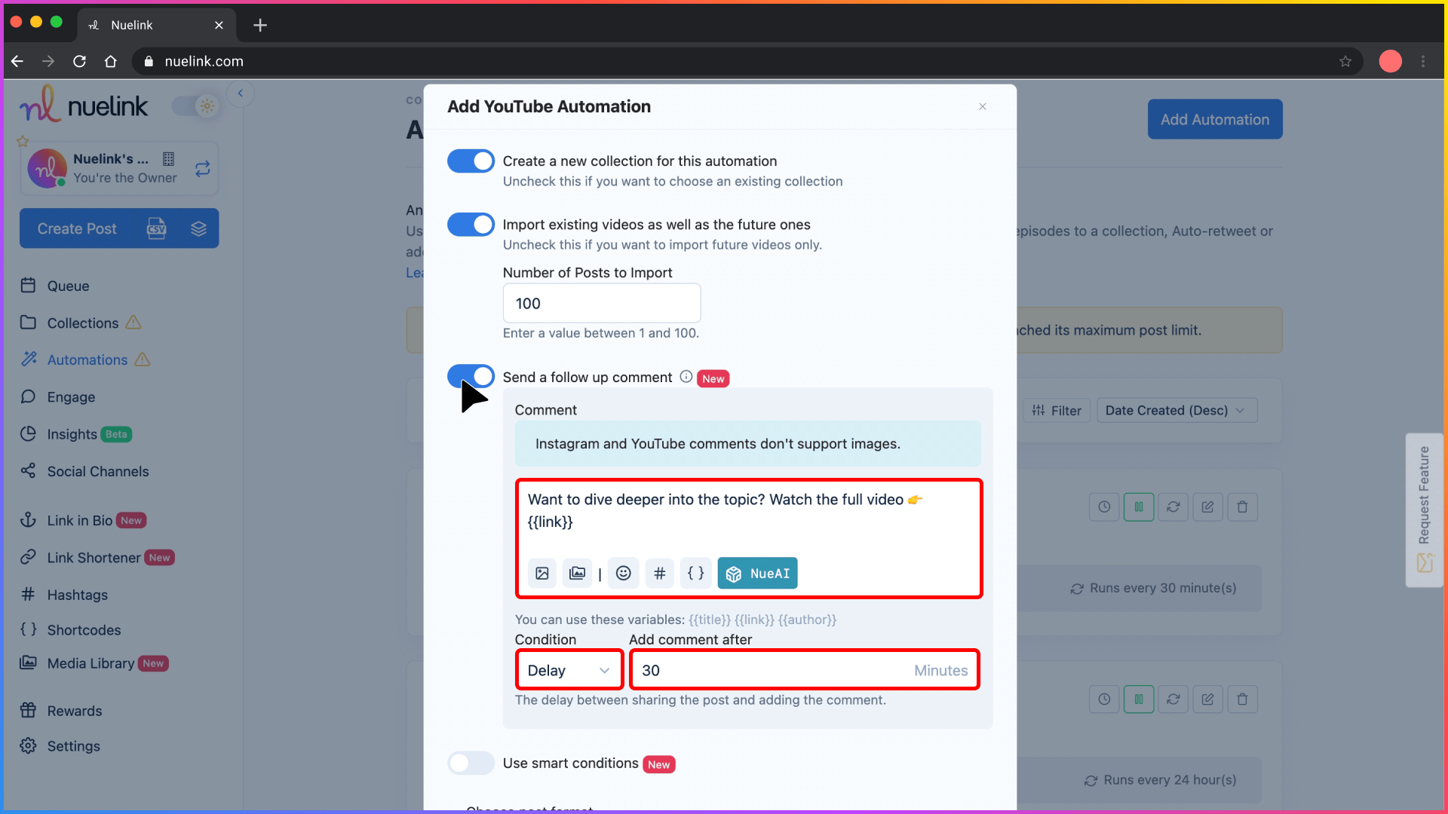Open Date Created (Desc) sort dropdown
The image size is (1448, 814).
(x=1176, y=411)
